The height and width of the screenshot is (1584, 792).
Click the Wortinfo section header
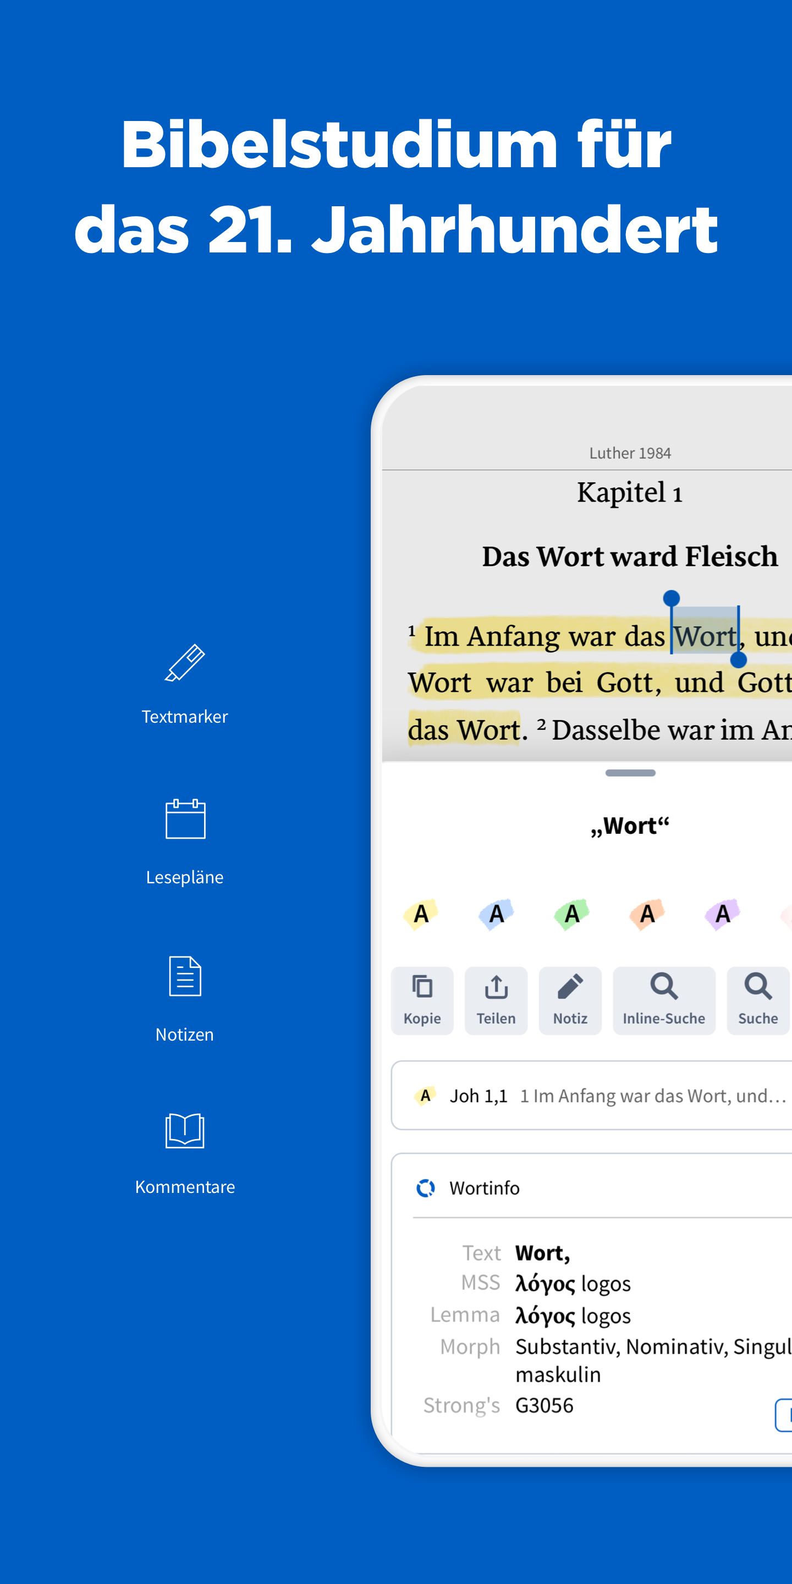(x=485, y=1188)
